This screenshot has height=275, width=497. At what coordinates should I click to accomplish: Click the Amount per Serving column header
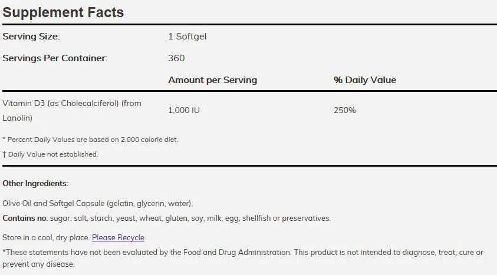(x=212, y=80)
